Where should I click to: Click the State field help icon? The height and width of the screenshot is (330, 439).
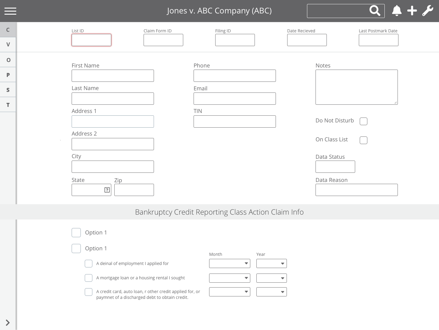tap(107, 190)
